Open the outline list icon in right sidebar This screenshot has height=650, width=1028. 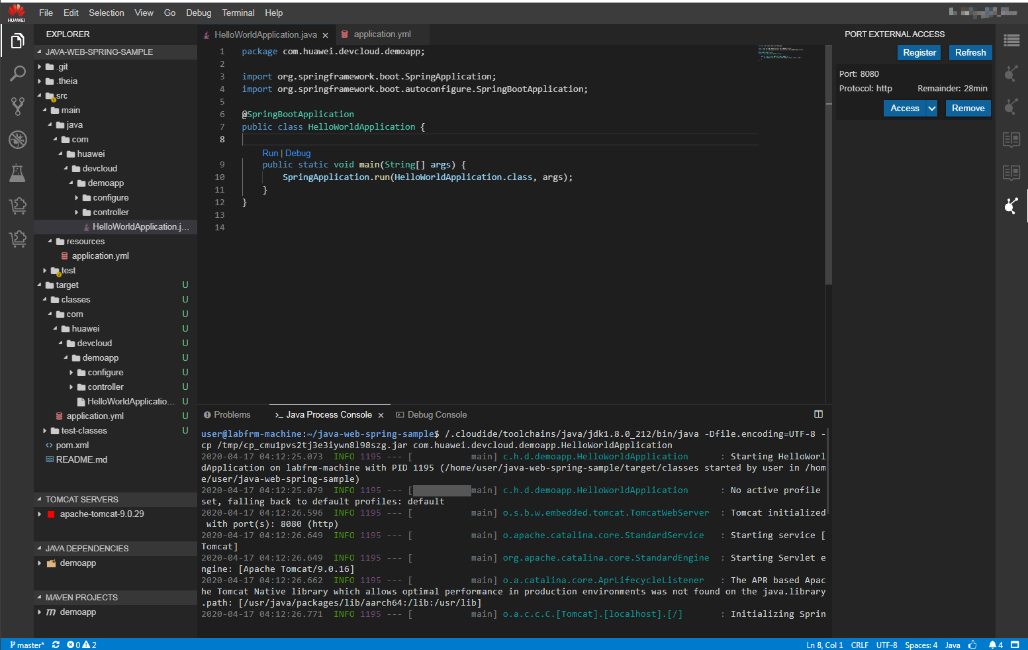[1011, 41]
